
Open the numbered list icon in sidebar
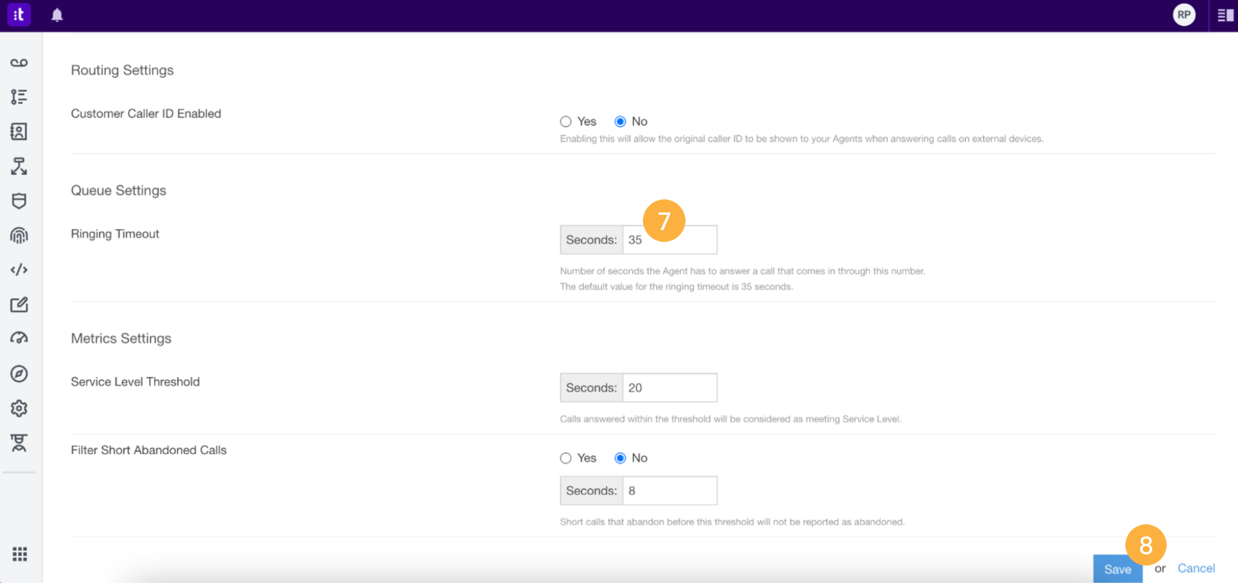click(19, 97)
